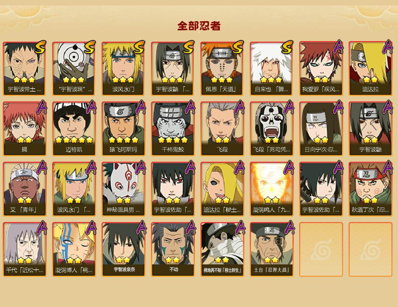Pick the 迪达拉 A-rank card in top row
Image resolution: width=398 pixels, height=307 pixels.
[371, 69]
